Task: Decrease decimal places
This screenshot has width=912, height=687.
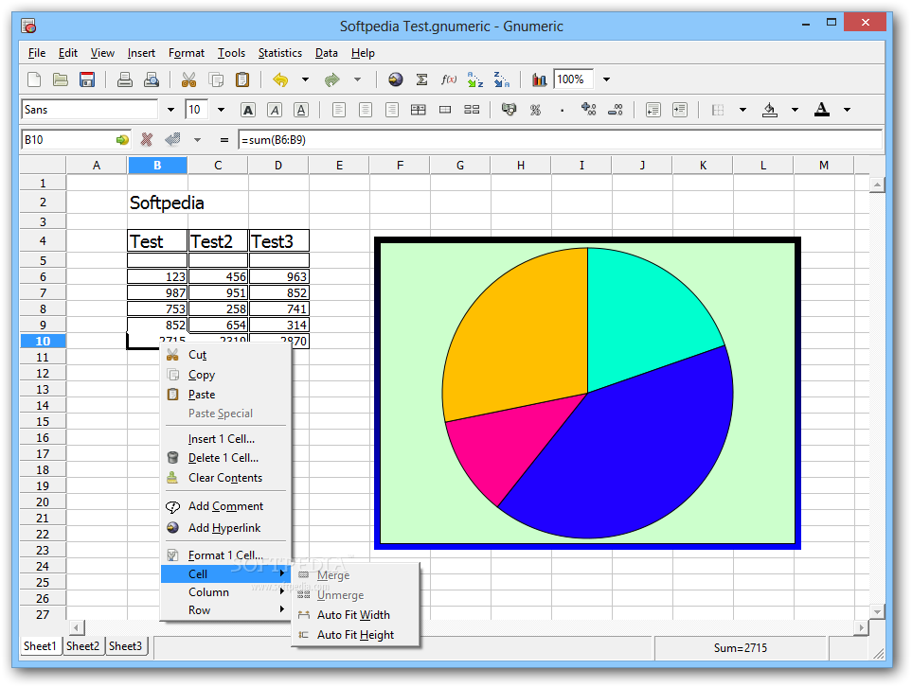Action: pyautogui.click(x=616, y=110)
